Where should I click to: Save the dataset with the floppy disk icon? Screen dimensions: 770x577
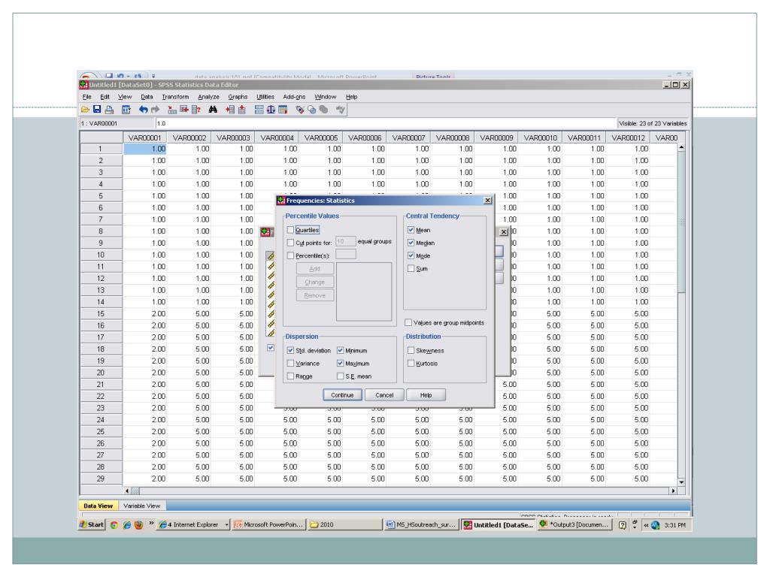[97, 110]
